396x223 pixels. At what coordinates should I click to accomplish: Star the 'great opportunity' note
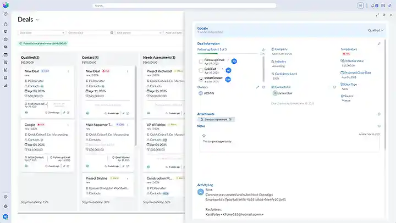pos(204,136)
